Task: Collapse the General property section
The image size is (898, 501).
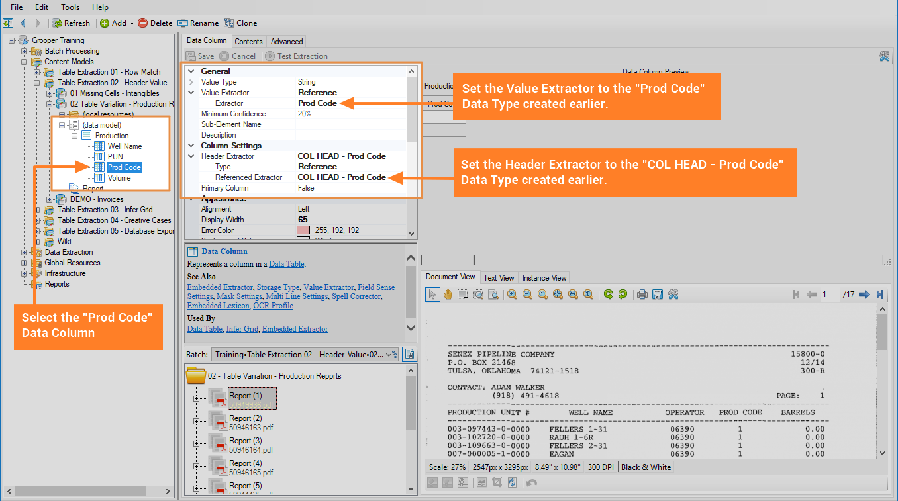Action: [x=191, y=71]
